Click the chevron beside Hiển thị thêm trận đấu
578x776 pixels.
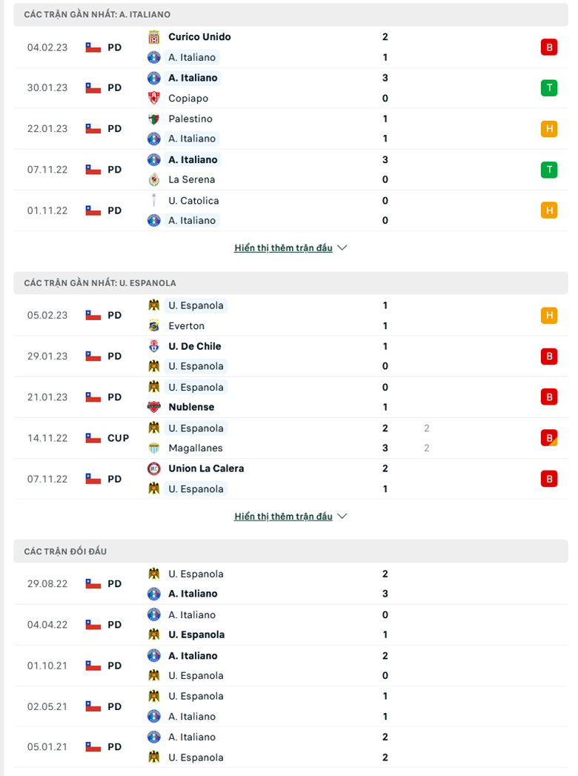(x=342, y=248)
